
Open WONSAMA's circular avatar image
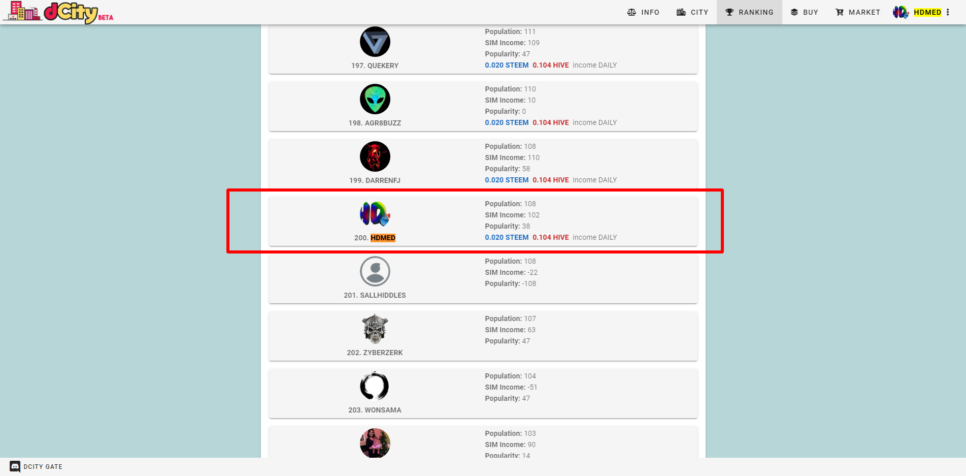pos(375,386)
